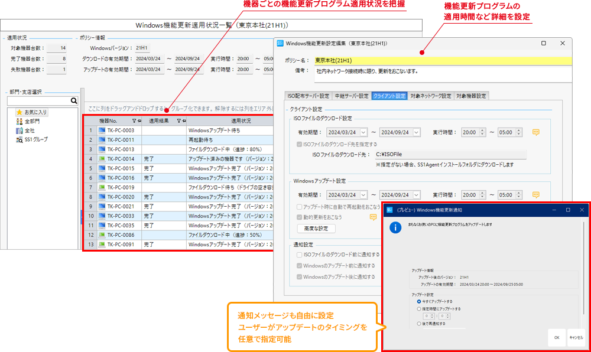
Task: Click the magnifier search icon in department selection
Action: [74, 101]
